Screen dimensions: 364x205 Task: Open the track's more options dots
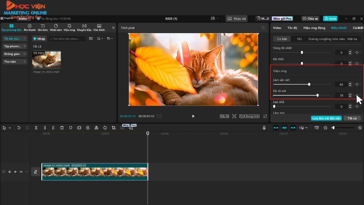[27, 172]
